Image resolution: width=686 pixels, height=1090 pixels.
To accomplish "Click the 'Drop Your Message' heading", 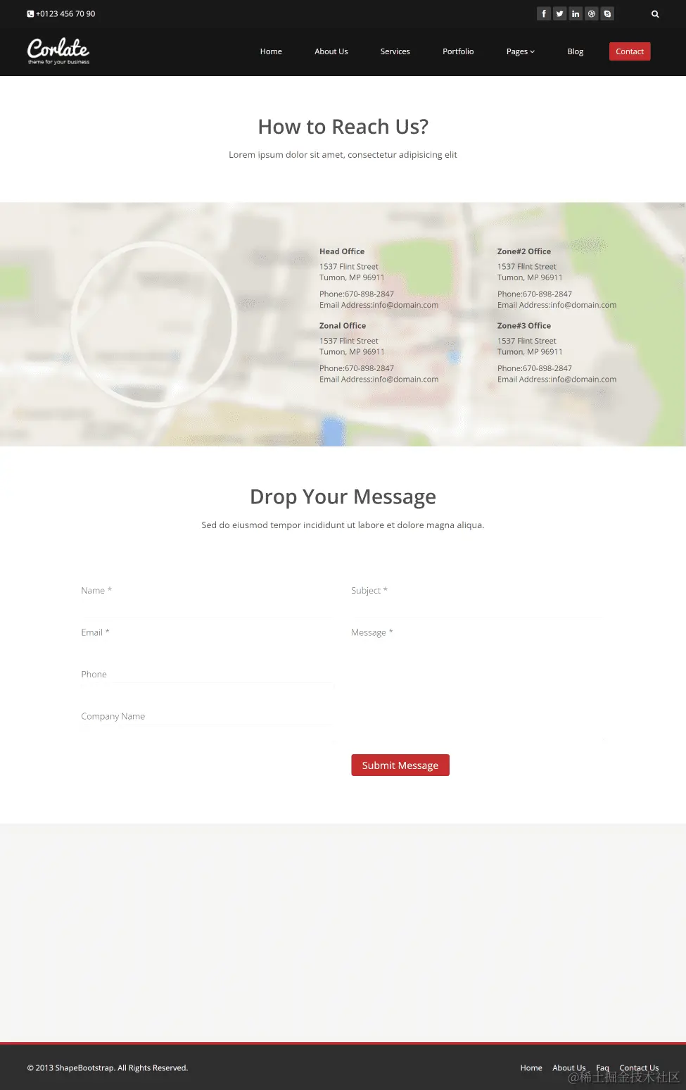I will tap(343, 497).
